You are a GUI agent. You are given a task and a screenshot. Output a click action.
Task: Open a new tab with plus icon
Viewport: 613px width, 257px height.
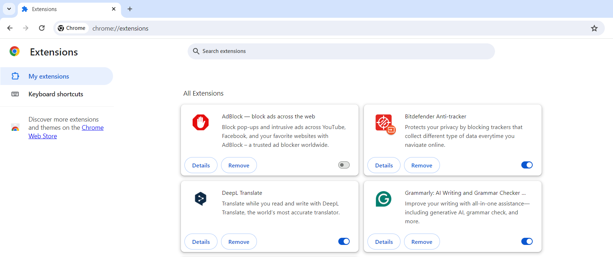point(130,9)
